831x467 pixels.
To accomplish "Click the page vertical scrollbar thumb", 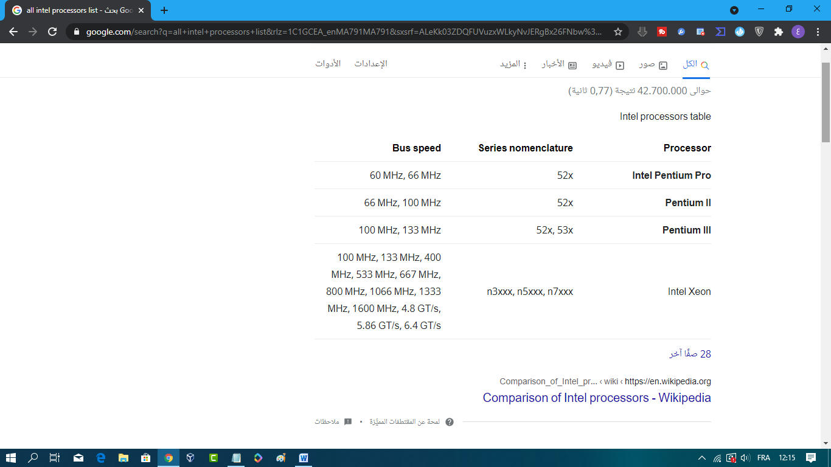I will coord(826,102).
